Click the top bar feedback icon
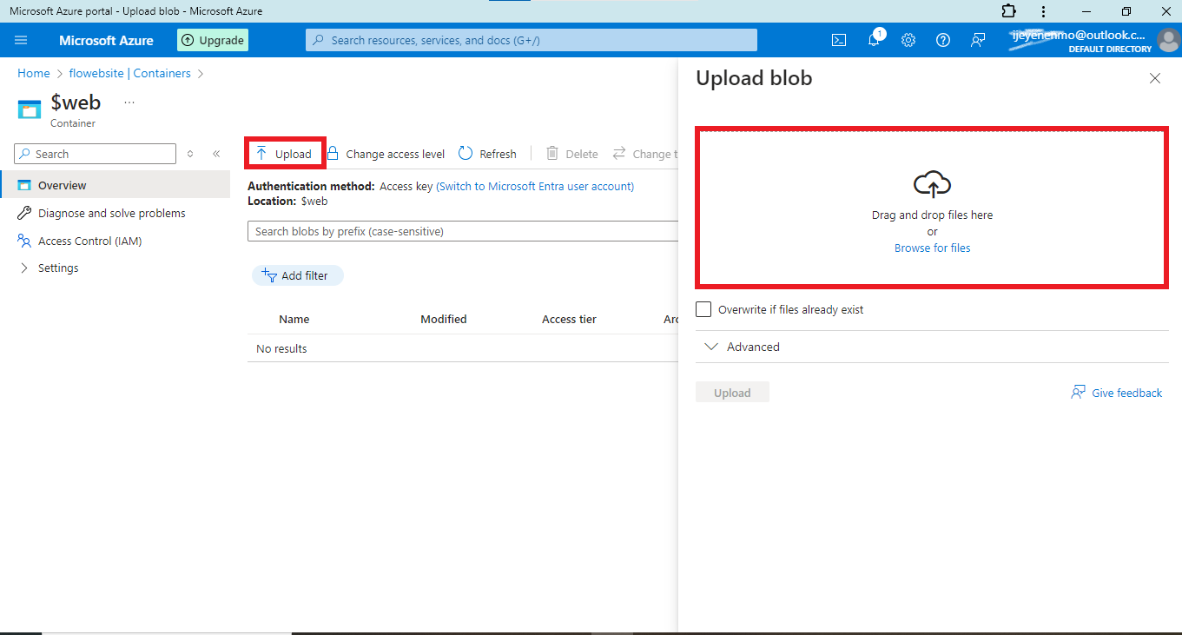 pos(978,40)
